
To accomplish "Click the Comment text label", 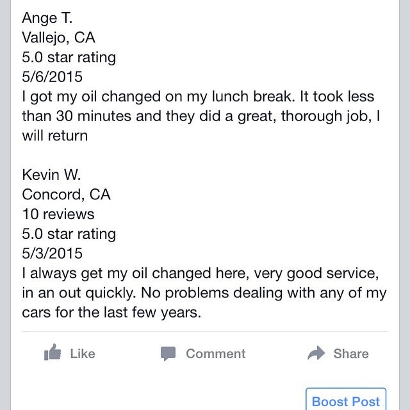I will point(215,354).
